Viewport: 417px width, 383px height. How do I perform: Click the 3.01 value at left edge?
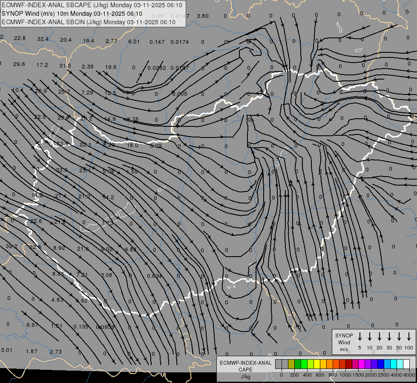click(x=7, y=350)
